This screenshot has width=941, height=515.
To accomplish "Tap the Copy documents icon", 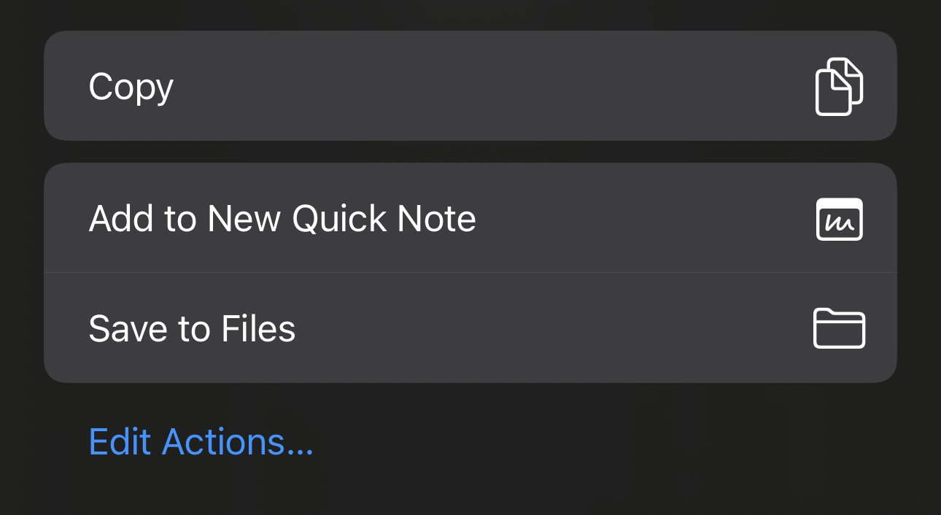I will coord(839,86).
